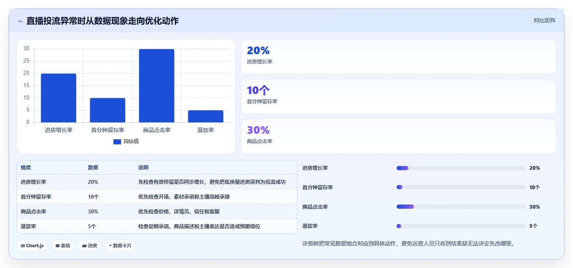Screen dimensions: 573x268
Task: Click the 维度 table column header
Action: coord(26,168)
